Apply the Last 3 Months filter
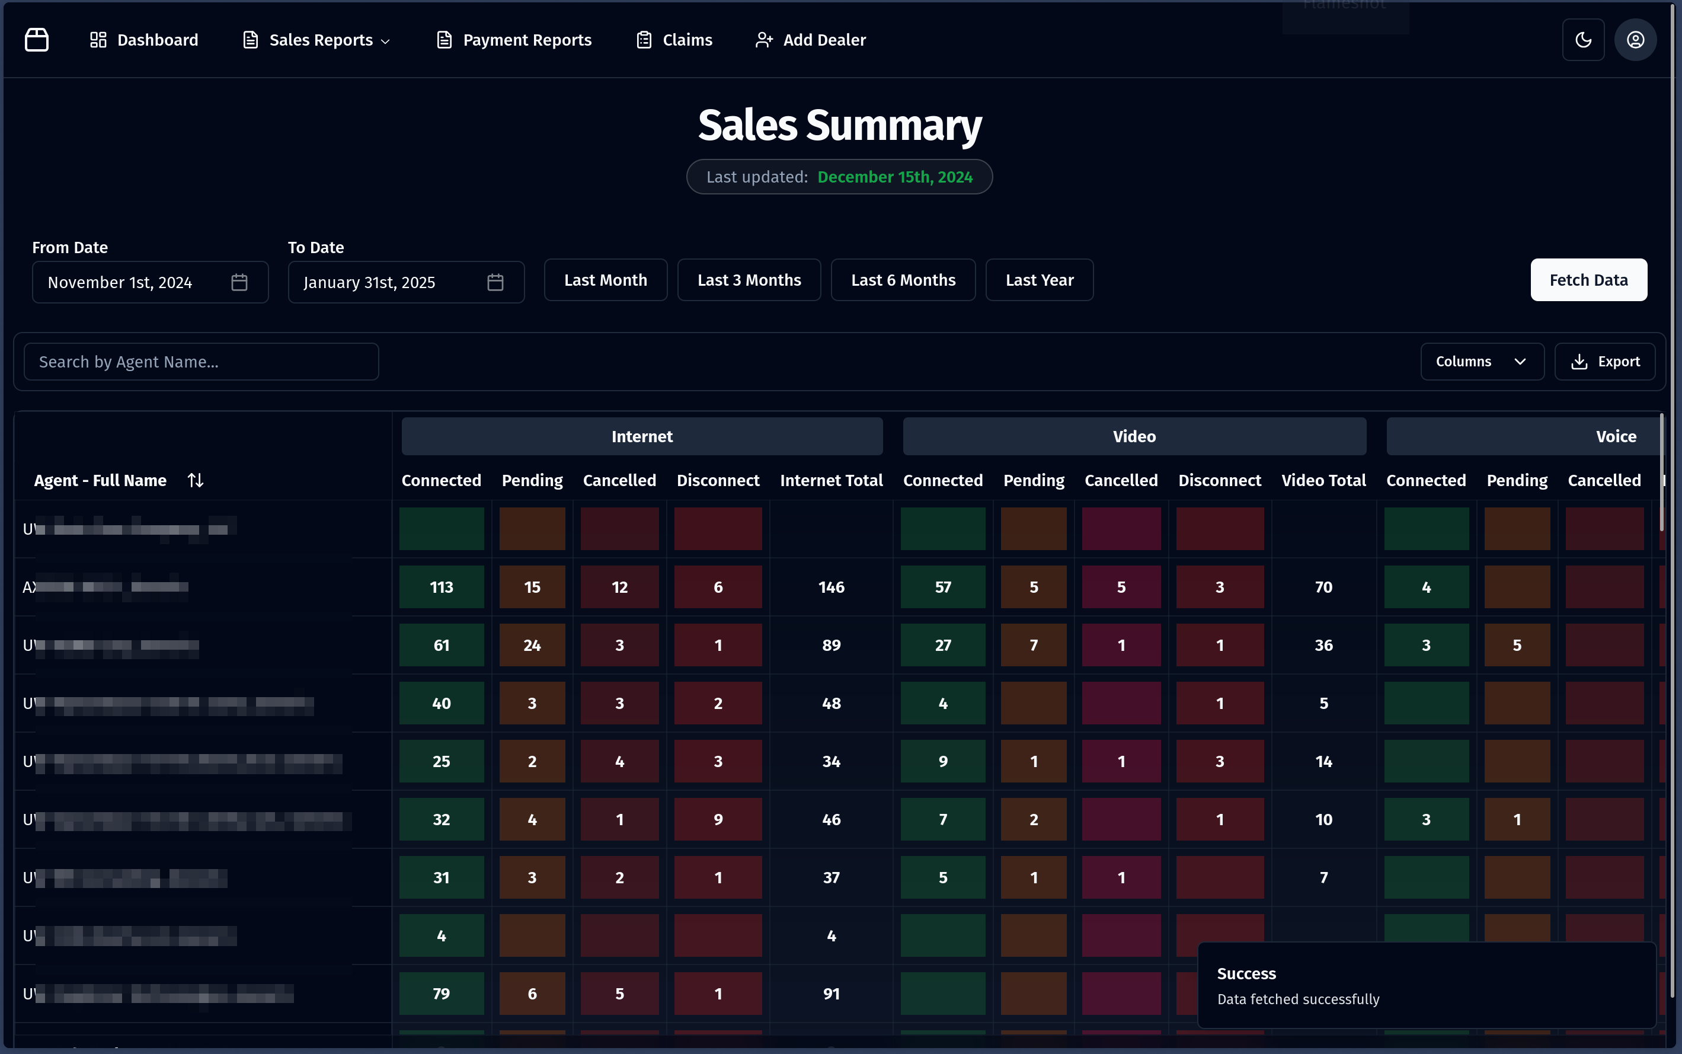This screenshot has width=1682, height=1054. (x=749, y=280)
